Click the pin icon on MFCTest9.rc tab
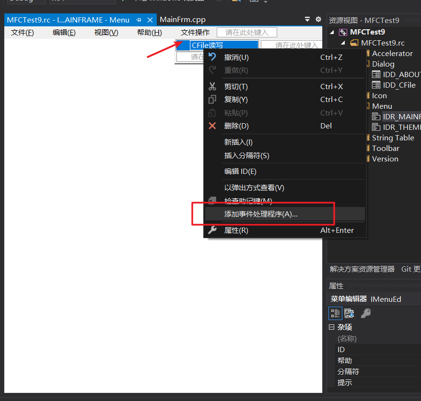Viewport: 421px width, 401px height. point(139,20)
